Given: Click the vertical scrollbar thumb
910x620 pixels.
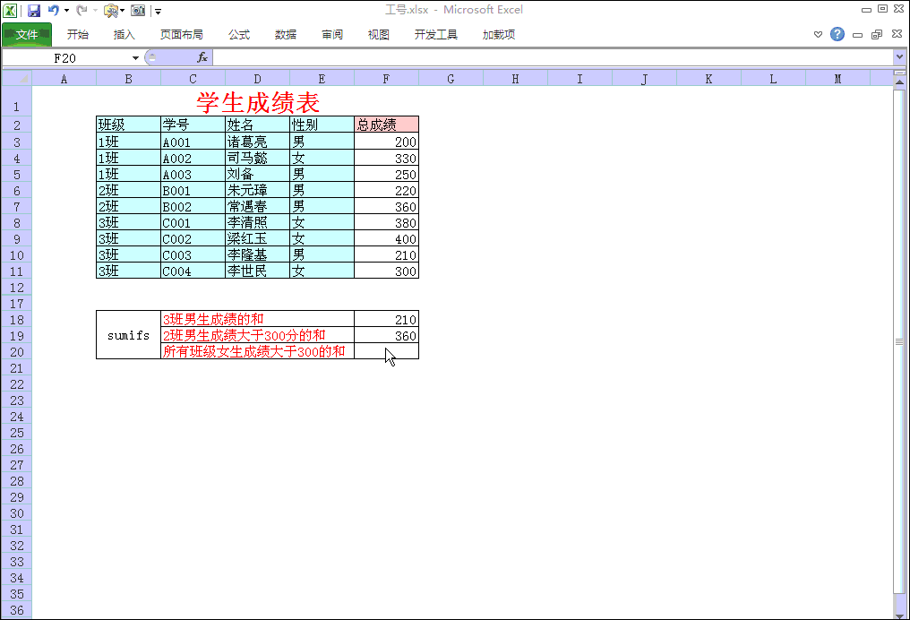Looking at the screenshot, I should (899, 341).
